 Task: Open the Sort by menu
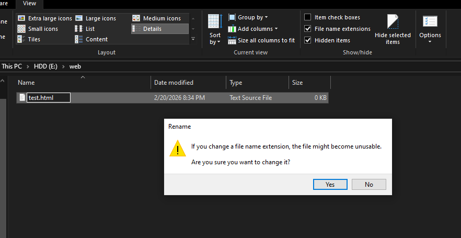pyautogui.click(x=215, y=29)
